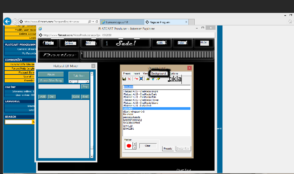This screenshot has height=174, width=294.
Task: Click the Clear button next to Marker
Action: point(148,146)
